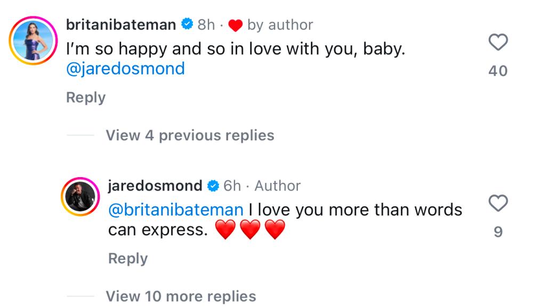Click the three red heart emojis

pos(250,230)
